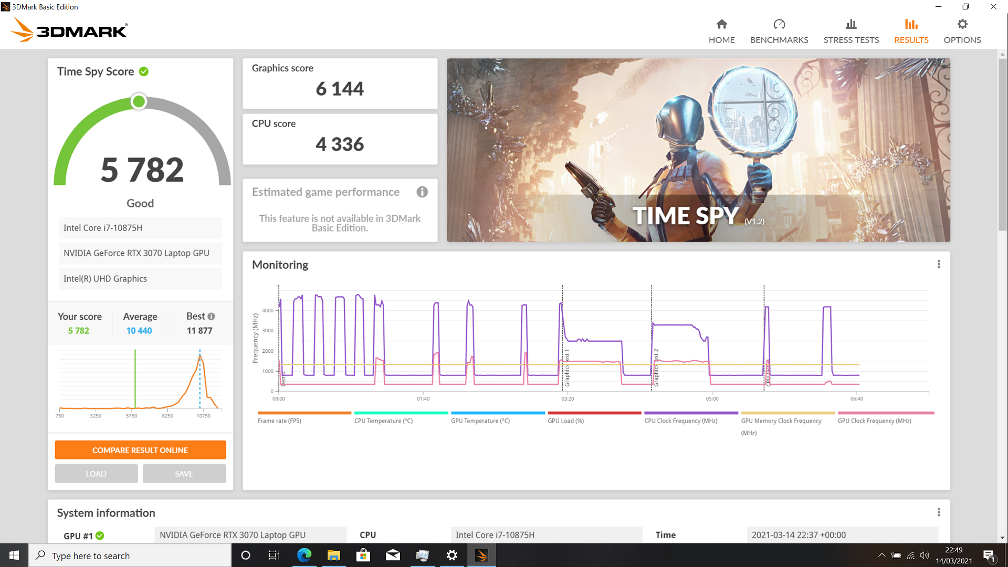The width and height of the screenshot is (1008, 567).
Task: Click NVIDIA GeForce RTX 3070 Laptop GPU entry under score
Action: tap(140, 253)
